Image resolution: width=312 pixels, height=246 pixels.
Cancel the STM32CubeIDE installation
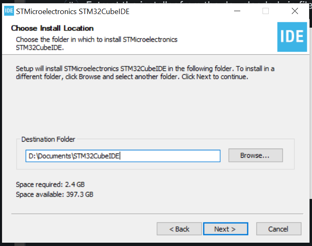(x=279, y=229)
